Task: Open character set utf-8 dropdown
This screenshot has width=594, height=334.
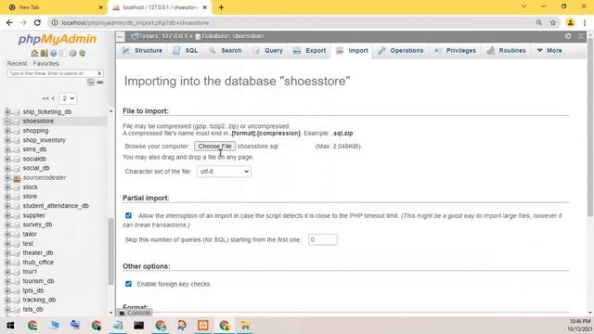Action: (x=224, y=172)
